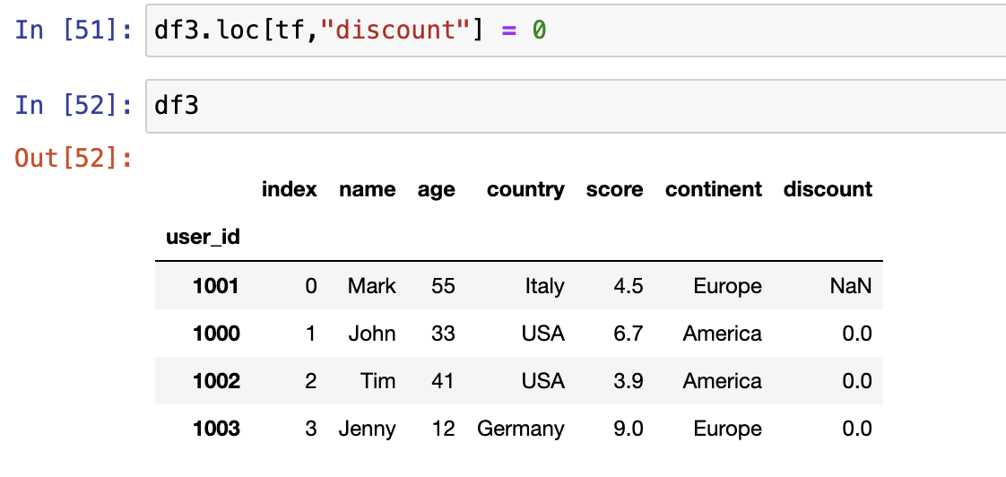Screen dimensions: 1006x477
Task: Click the score column header
Action: coord(614,190)
